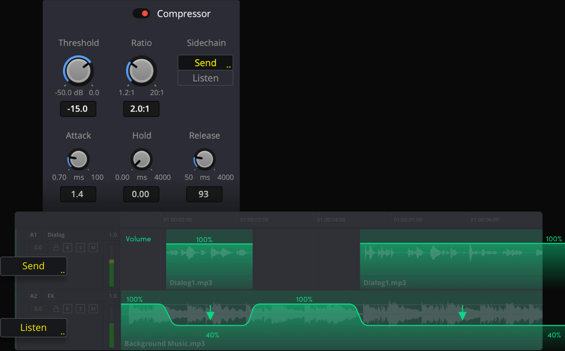Select the Attack value field showing 1.4
This screenshot has width=565, height=351.
pos(78,194)
